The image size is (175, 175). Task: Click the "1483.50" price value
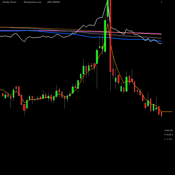point(168,131)
